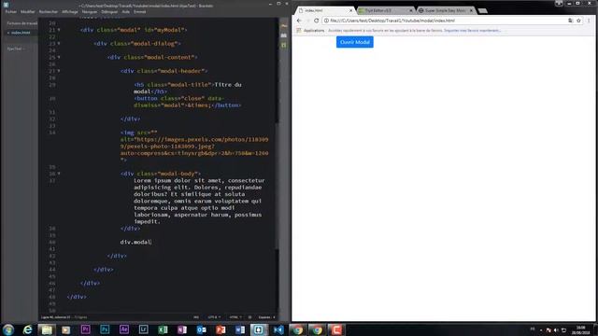Viewport: 598px width, 336px height.
Task: Switch to index.html Chrome tab
Action: point(324,10)
